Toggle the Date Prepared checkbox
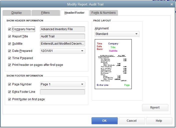The image size is (176, 128). point(9,51)
